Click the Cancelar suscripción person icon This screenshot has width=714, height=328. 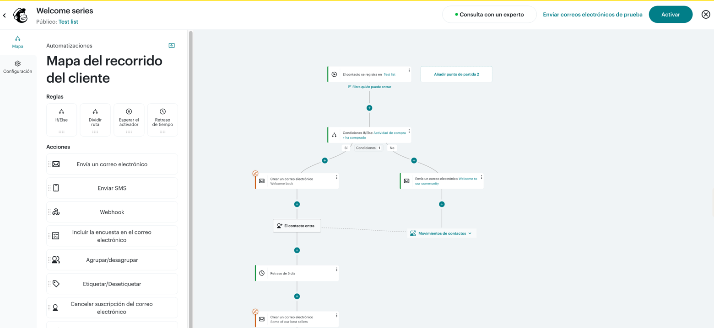55,308
